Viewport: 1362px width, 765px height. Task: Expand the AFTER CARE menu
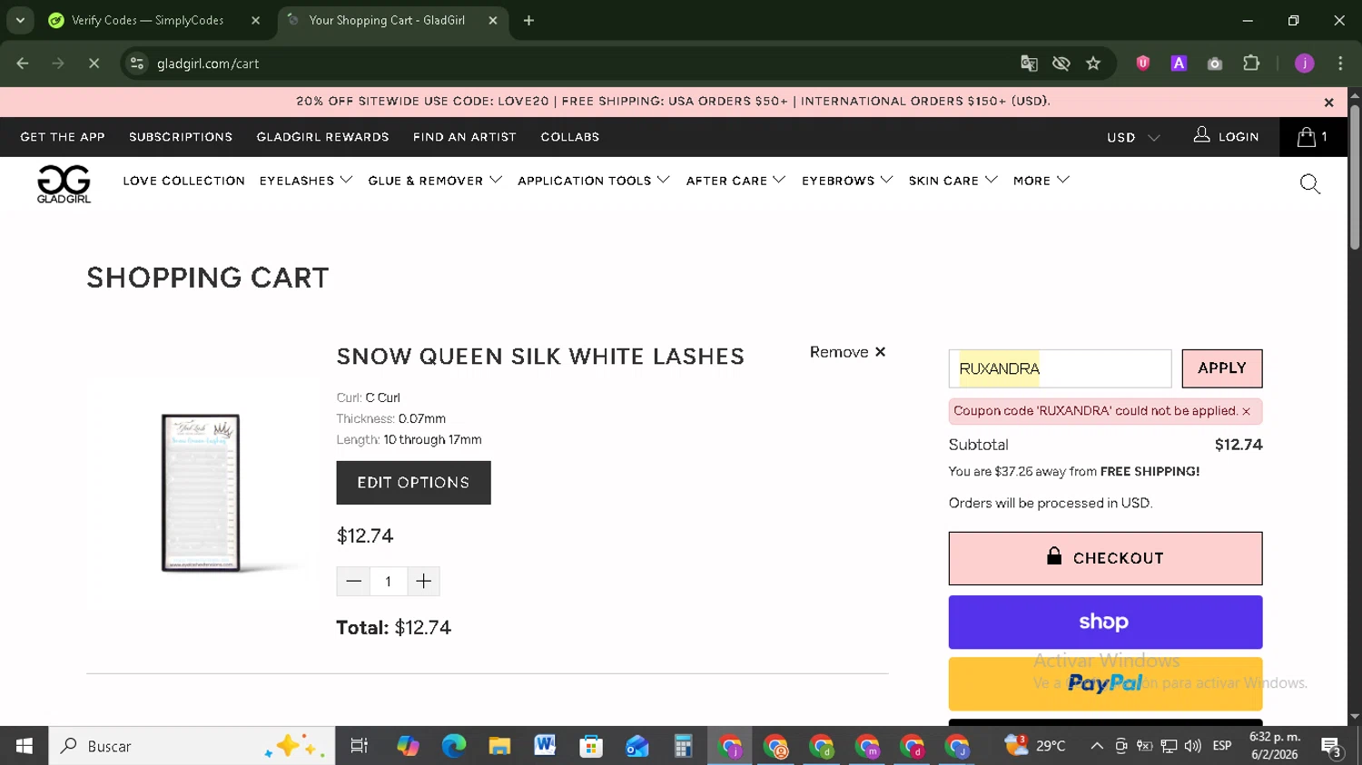(735, 181)
